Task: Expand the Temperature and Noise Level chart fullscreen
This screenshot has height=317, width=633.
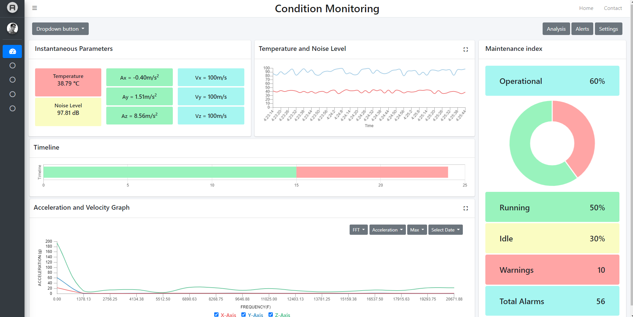Action: click(x=465, y=50)
